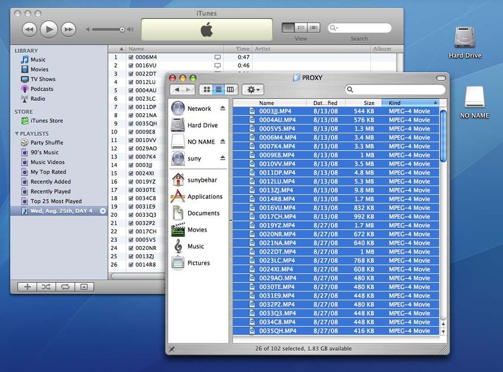Click arrow beside Wed, Aug. 25th playlist

tap(102, 211)
